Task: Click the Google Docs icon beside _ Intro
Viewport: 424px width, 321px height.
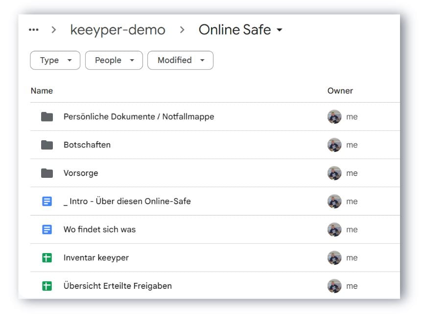Action: [x=47, y=201]
